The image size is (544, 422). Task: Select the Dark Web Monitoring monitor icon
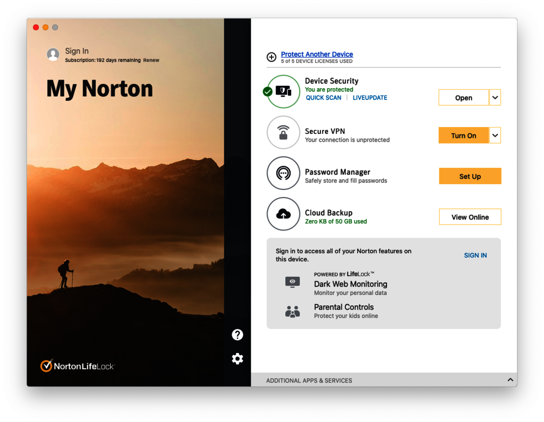click(x=293, y=282)
